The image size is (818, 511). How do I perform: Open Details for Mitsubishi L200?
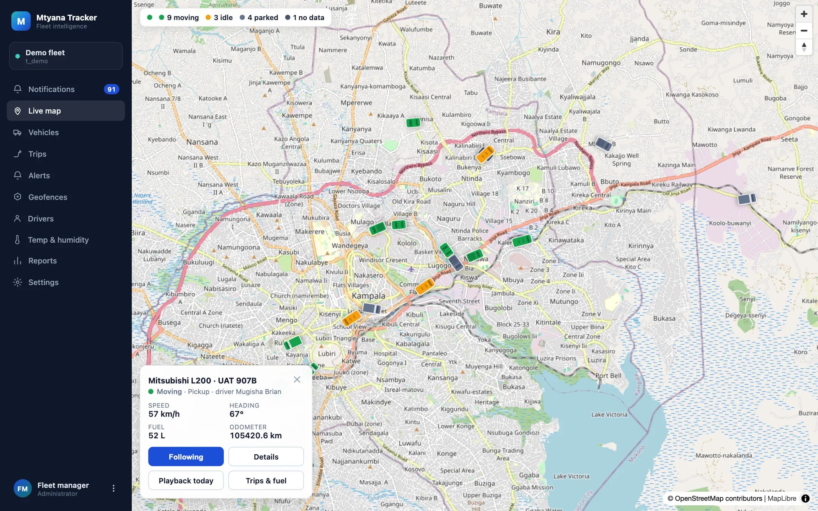click(266, 457)
